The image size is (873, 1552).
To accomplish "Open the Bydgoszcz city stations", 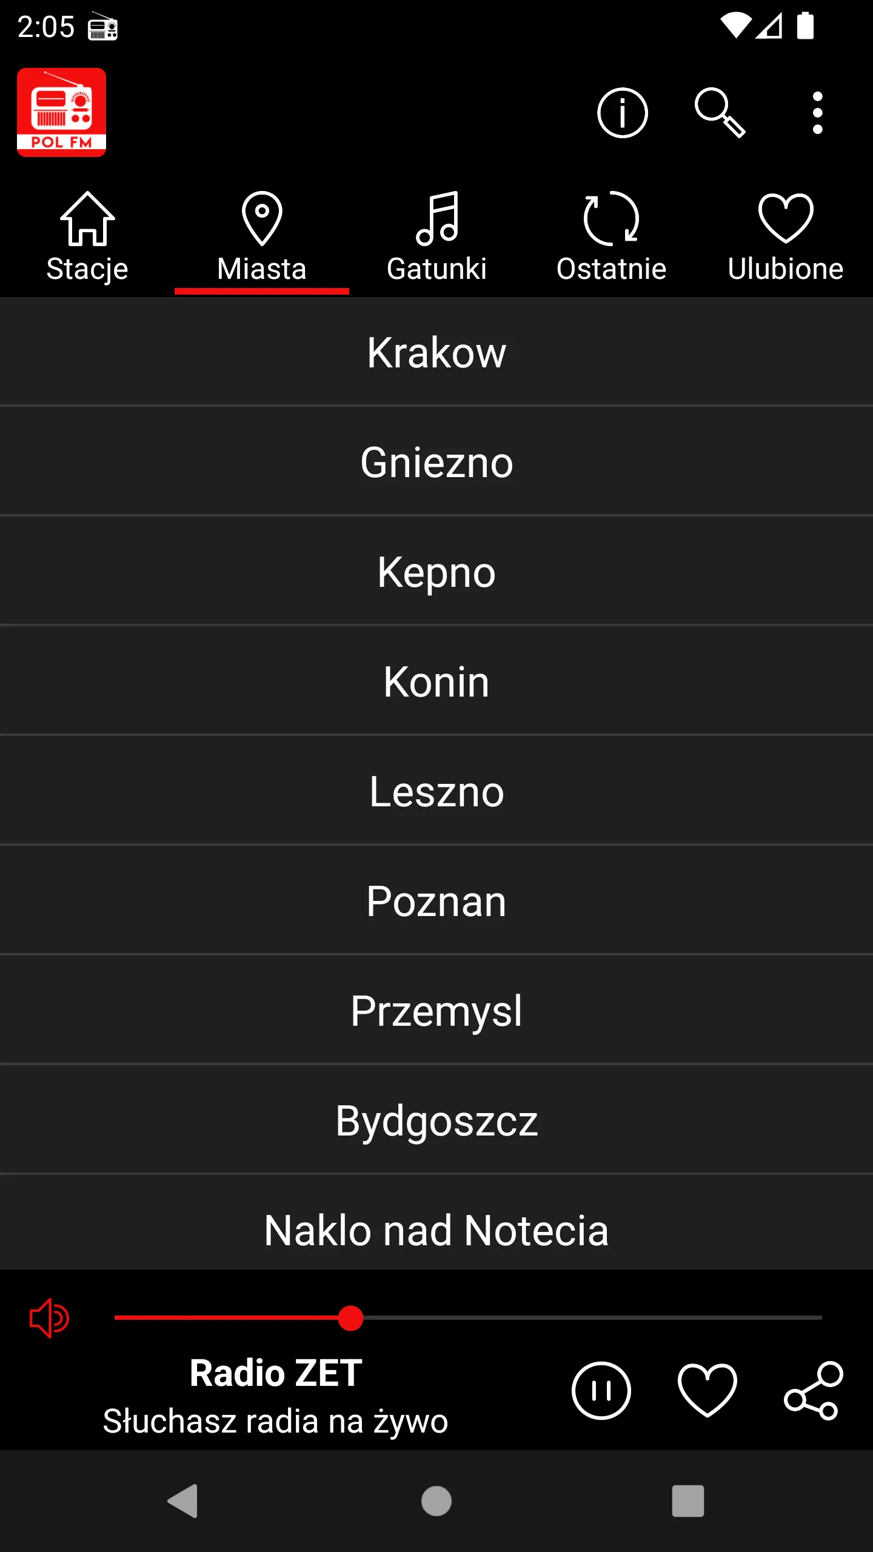I will (x=436, y=1120).
